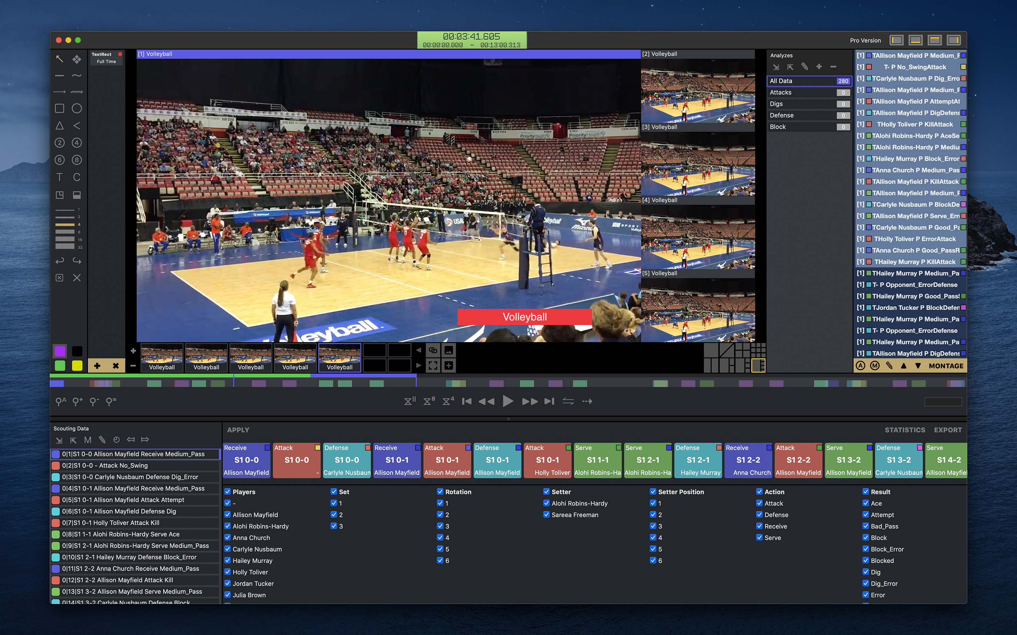1017x635 pixels.
Task: Select the triangle drawing tool
Action: 59,126
